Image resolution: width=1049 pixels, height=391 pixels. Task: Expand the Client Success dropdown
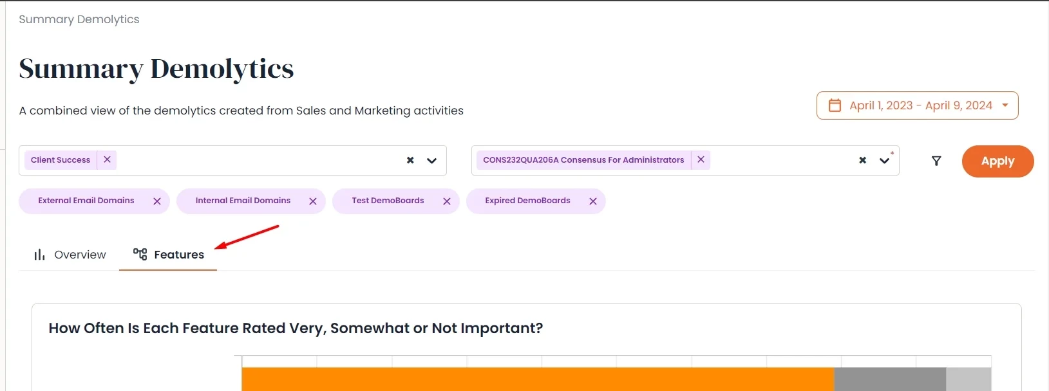click(432, 160)
